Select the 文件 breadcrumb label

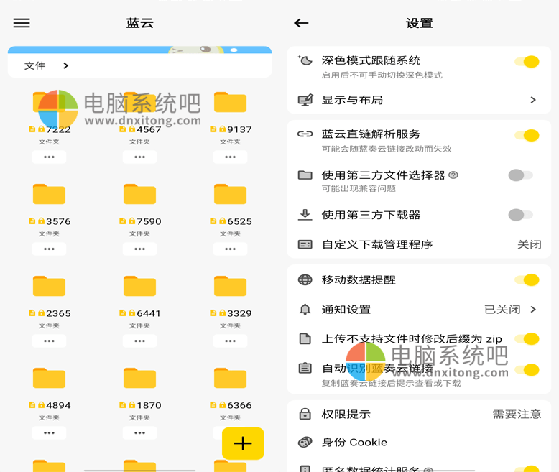[x=35, y=65]
